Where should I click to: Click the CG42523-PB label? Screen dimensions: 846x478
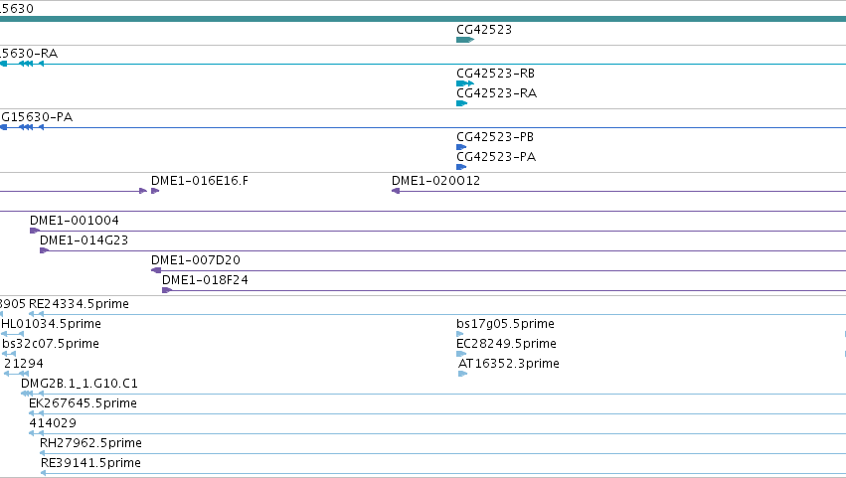pos(495,137)
